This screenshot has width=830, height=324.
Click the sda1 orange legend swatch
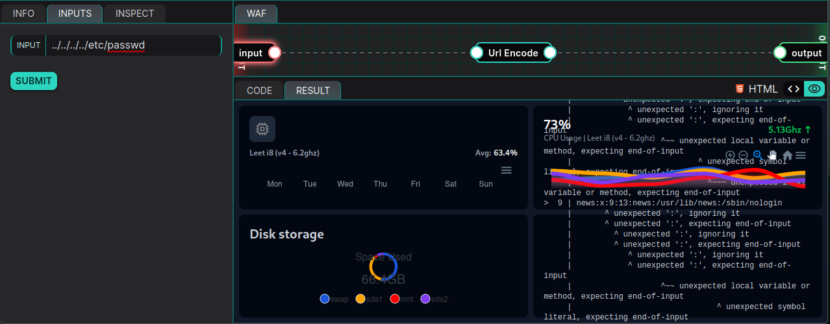point(360,299)
